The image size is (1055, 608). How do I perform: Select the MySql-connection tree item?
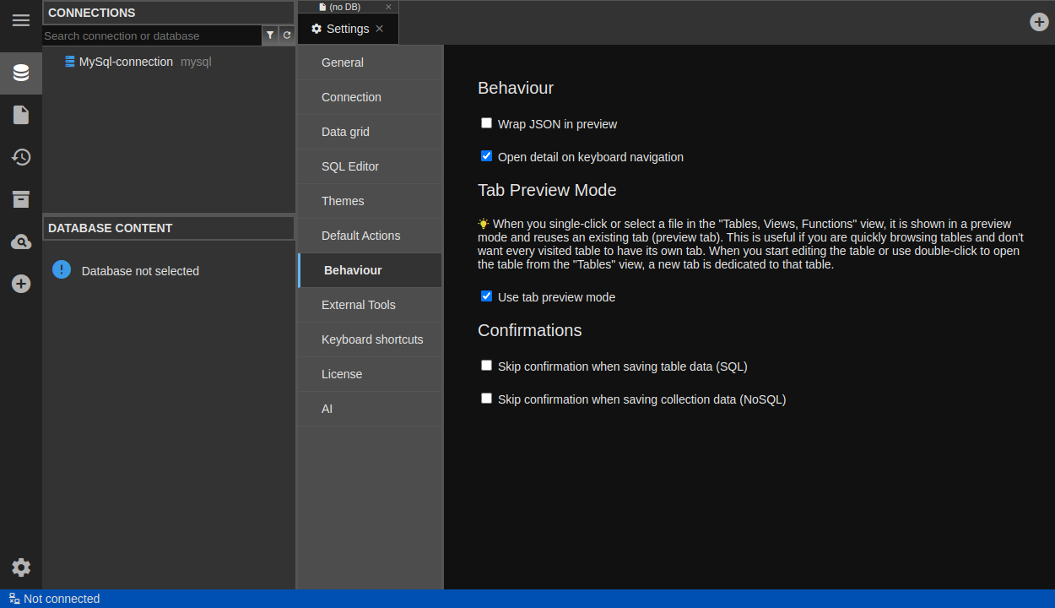pyautogui.click(x=126, y=62)
